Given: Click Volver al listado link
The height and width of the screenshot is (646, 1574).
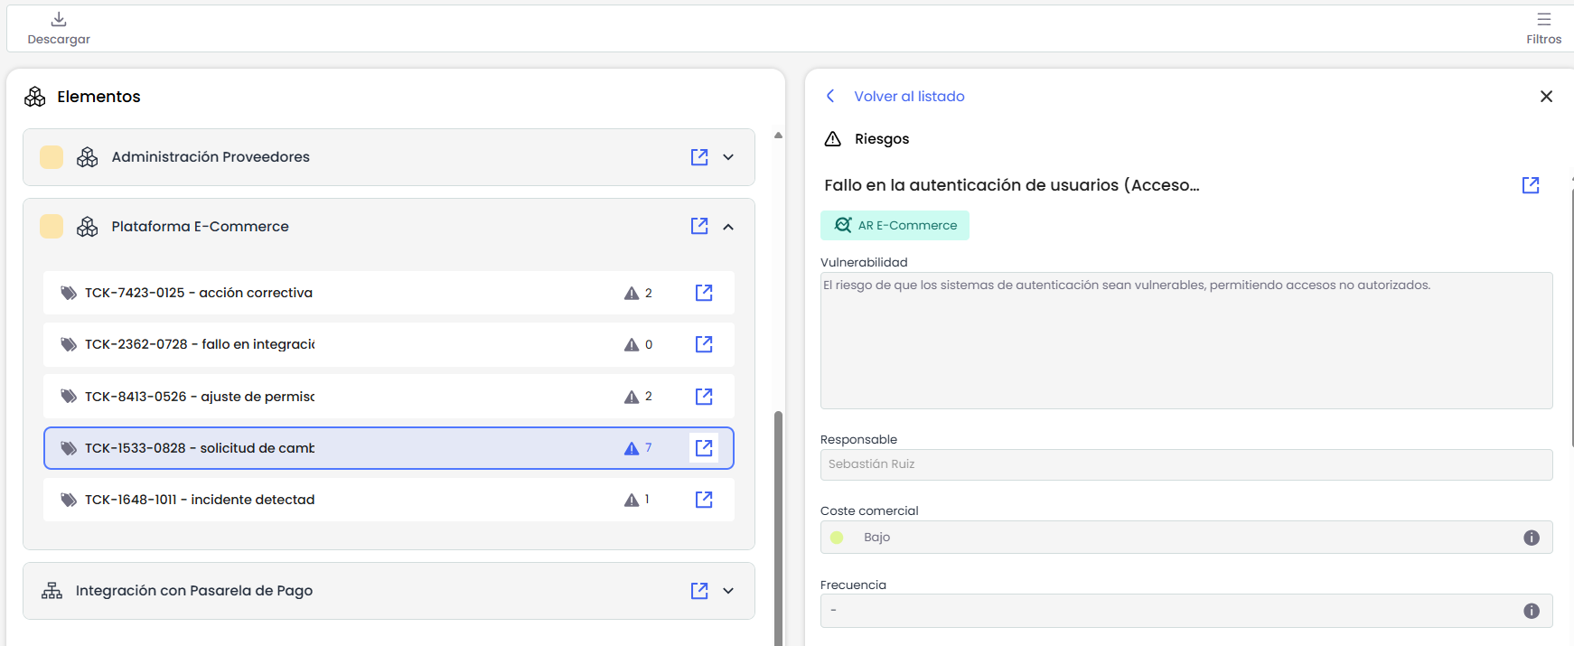Looking at the screenshot, I should point(909,97).
